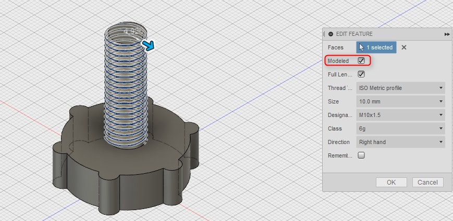This screenshot has height=221, width=453.
Task: Open the Size dropdown showing 10.0 mm
Action: 400,101
